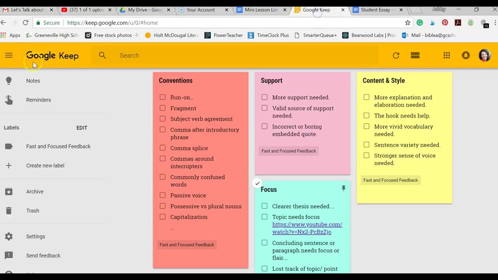The height and width of the screenshot is (280, 498).
Task: Click the Archive box icon
Action: 9,191
